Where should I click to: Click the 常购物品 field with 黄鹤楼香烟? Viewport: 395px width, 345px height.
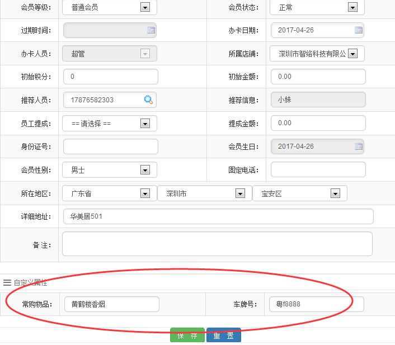tap(111, 304)
